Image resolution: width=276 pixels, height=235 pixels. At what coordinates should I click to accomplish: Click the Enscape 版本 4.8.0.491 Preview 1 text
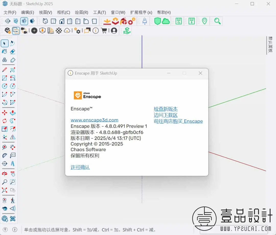(109, 126)
